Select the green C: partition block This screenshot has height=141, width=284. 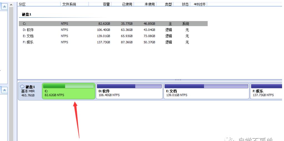pyautogui.click(x=69, y=91)
